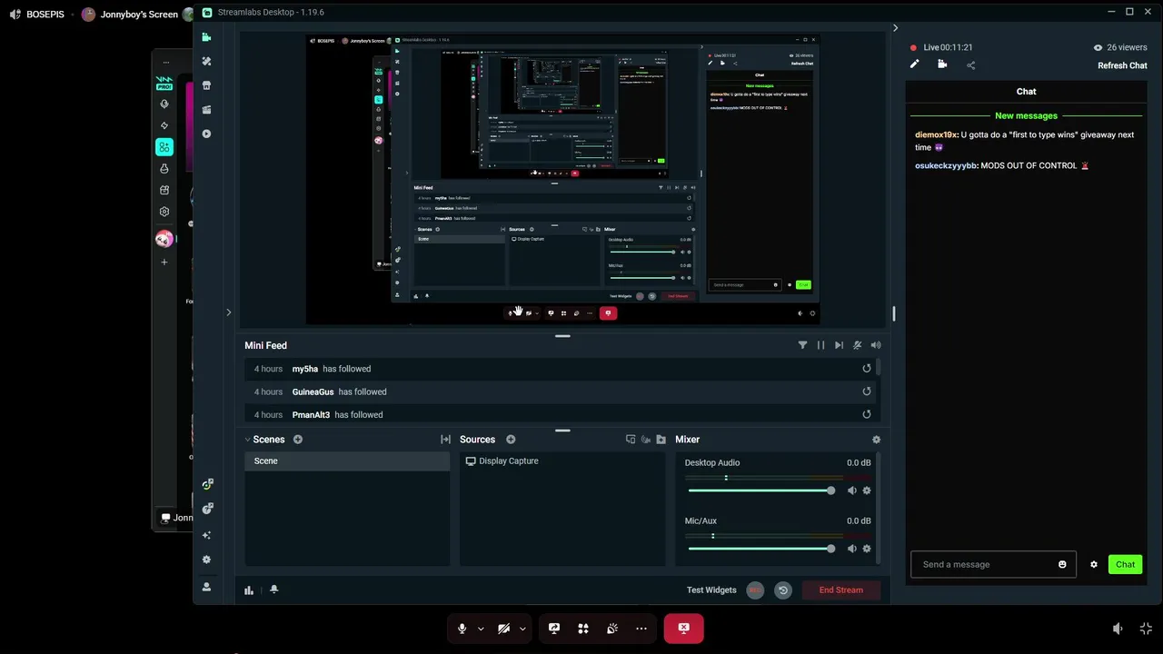Mute the Mic/Aux channel

851,549
